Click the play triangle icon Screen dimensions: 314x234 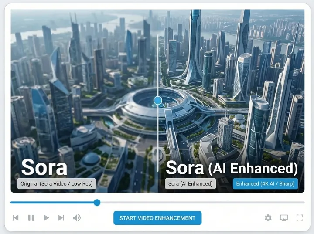(x=46, y=218)
